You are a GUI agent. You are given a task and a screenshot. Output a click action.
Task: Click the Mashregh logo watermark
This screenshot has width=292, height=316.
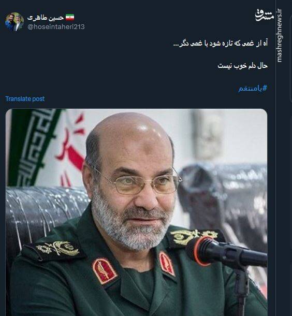point(265,15)
